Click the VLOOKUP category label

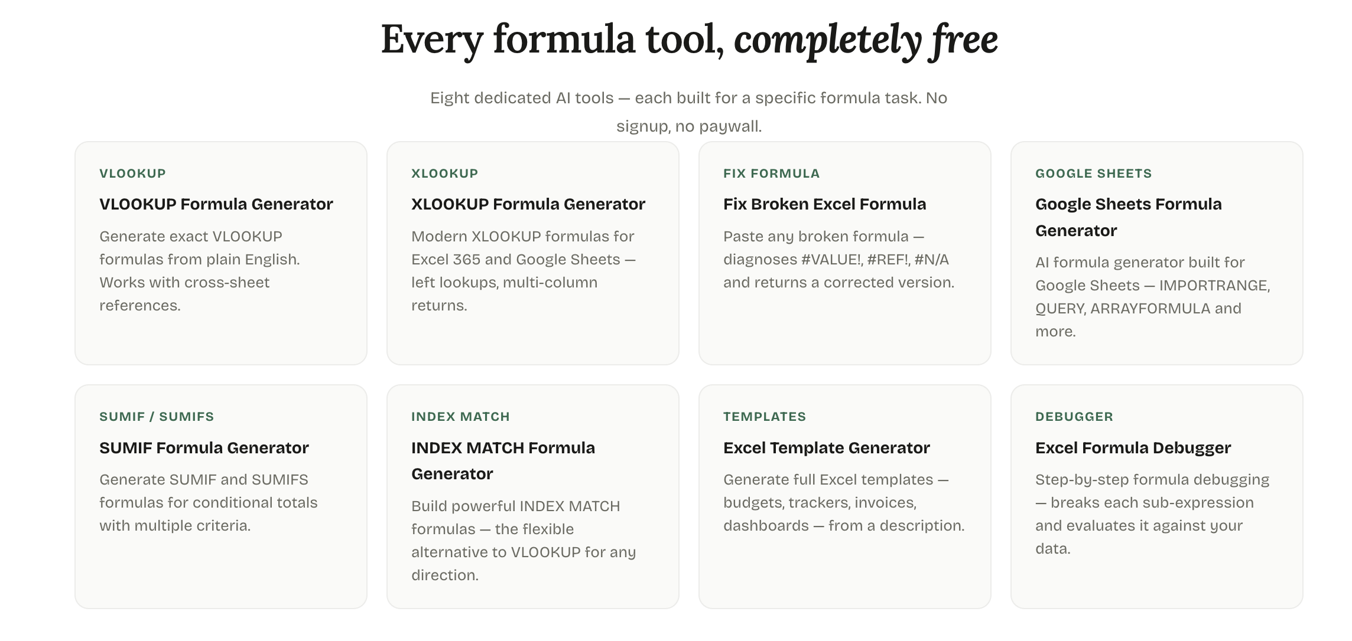click(x=132, y=173)
